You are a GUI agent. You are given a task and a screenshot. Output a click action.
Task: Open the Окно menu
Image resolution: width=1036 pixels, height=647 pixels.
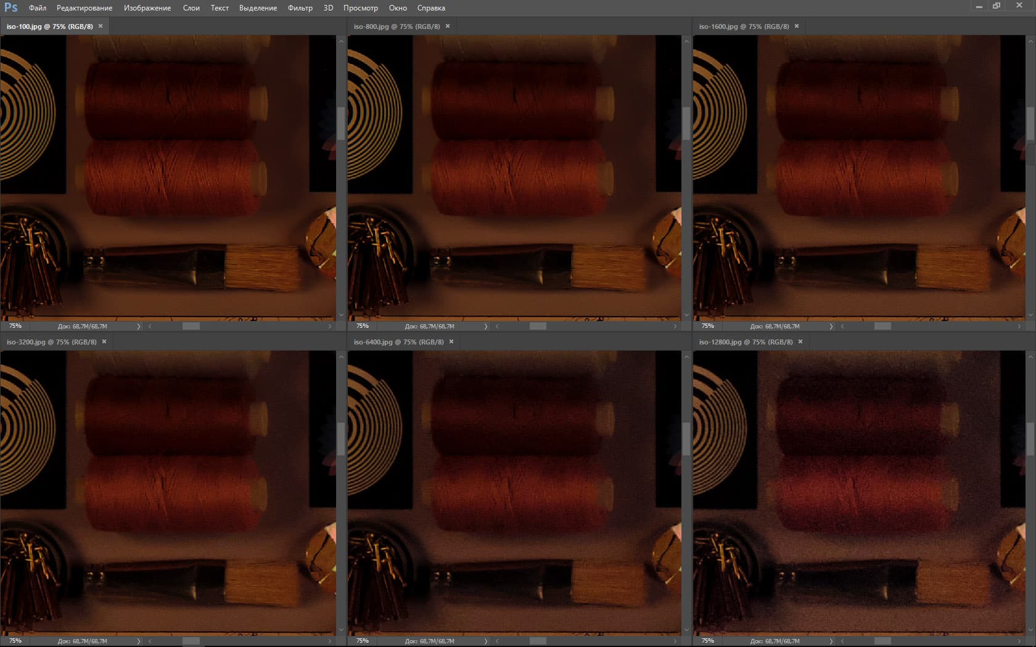coord(398,8)
